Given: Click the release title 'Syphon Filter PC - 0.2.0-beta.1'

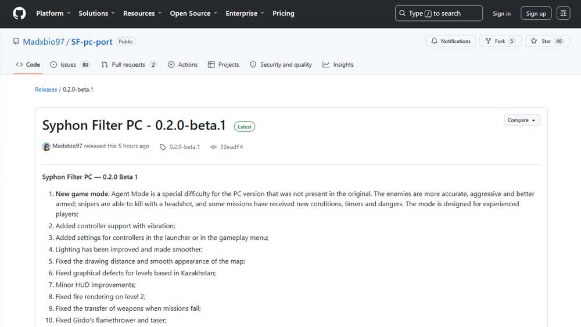Looking at the screenshot, I should [134, 125].
